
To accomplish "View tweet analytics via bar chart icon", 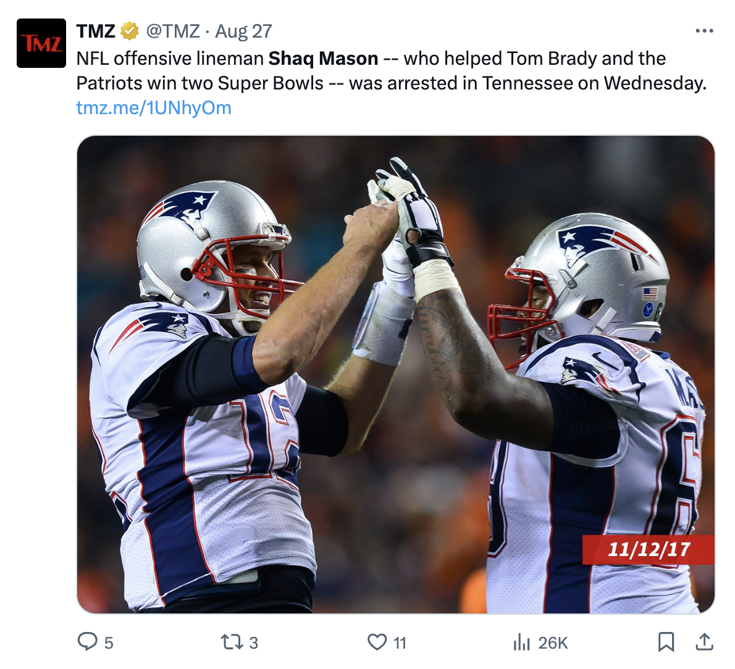I will (x=521, y=642).
